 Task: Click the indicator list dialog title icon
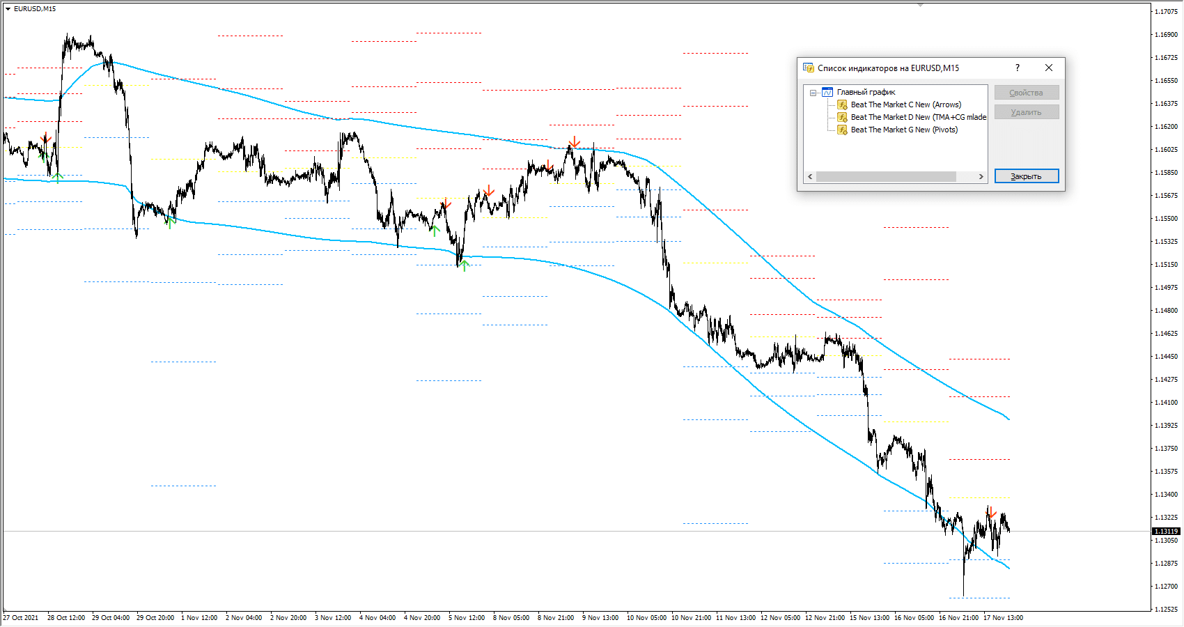click(809, 68)
